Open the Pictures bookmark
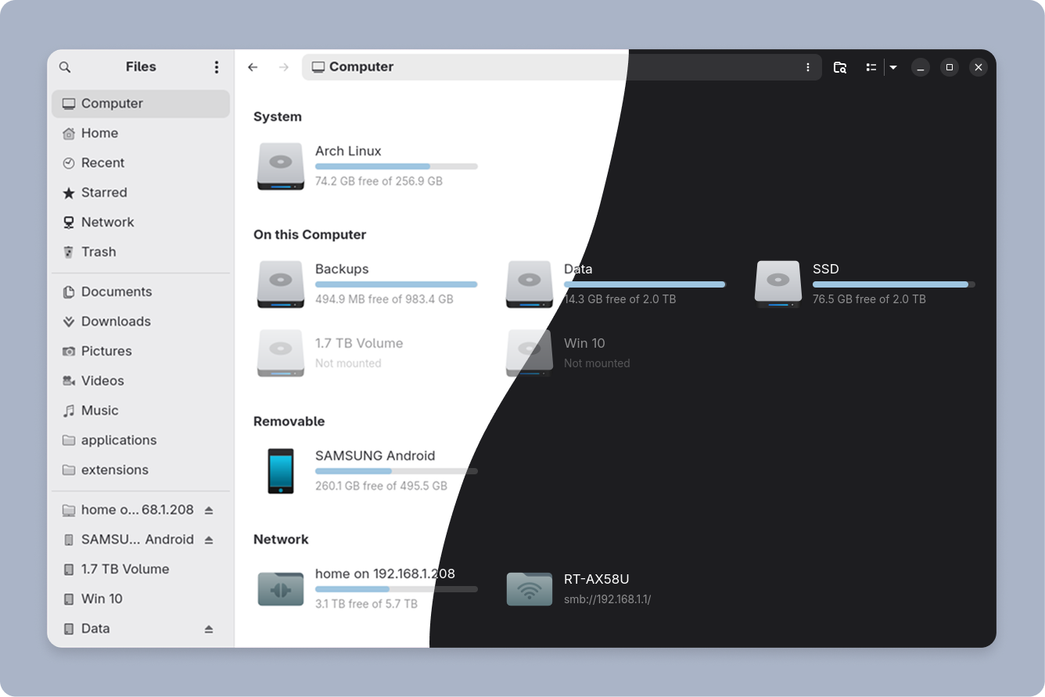This screenshot has height=697, width=1045. [141, 352]
